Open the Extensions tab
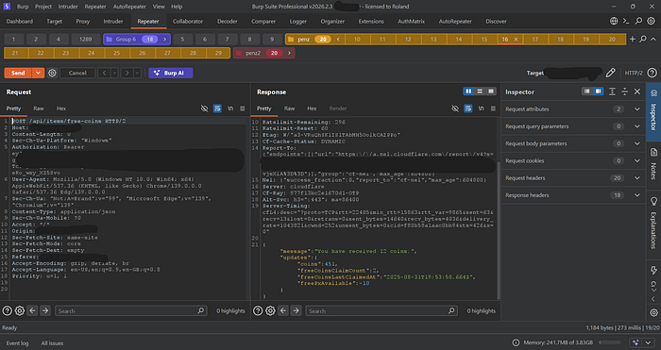Viewport: 661px width, 350px height. (371, 21)
